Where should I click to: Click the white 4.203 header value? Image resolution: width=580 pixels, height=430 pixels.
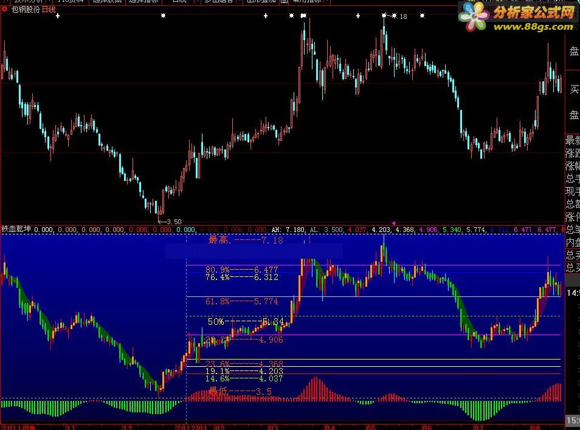(381, 230)
